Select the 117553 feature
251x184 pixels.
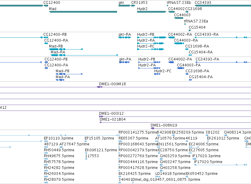(86, 159)
